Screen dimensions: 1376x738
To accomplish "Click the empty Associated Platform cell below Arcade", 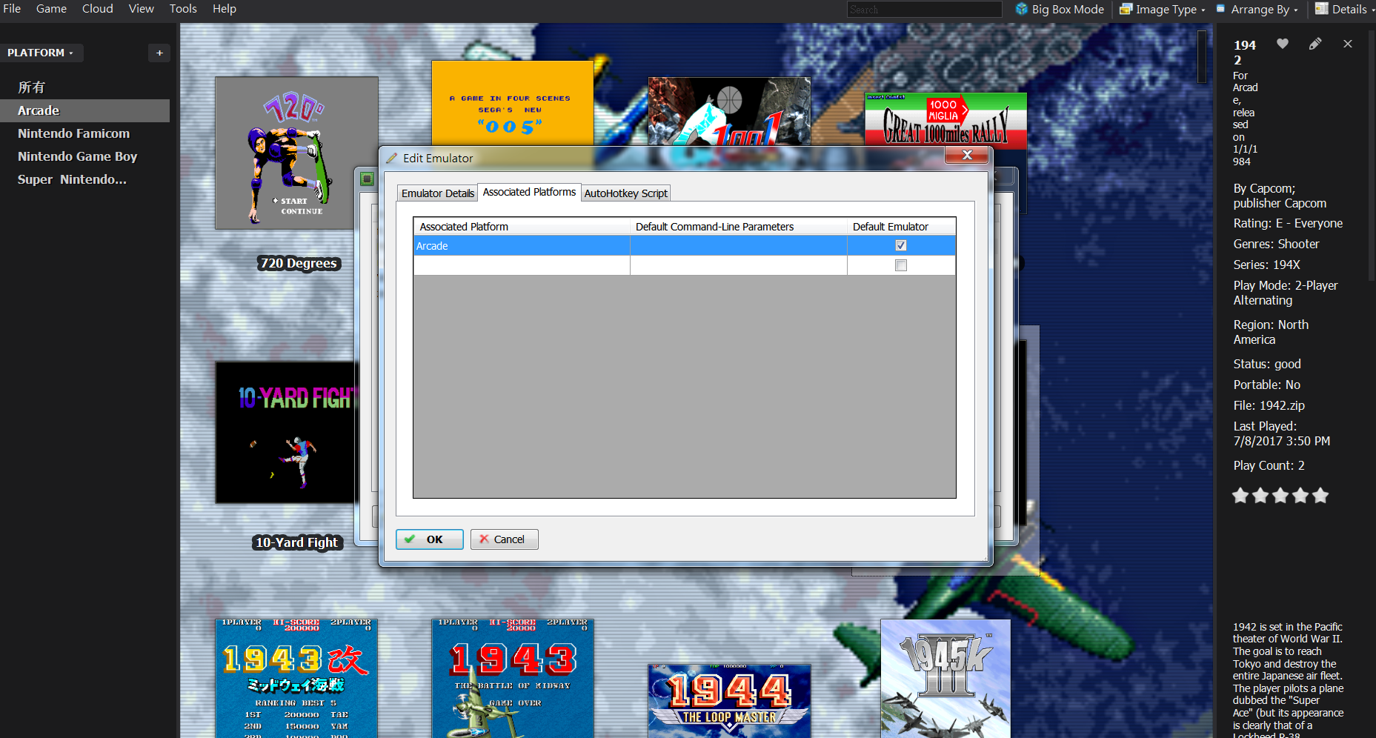I will tap(522, 265).
